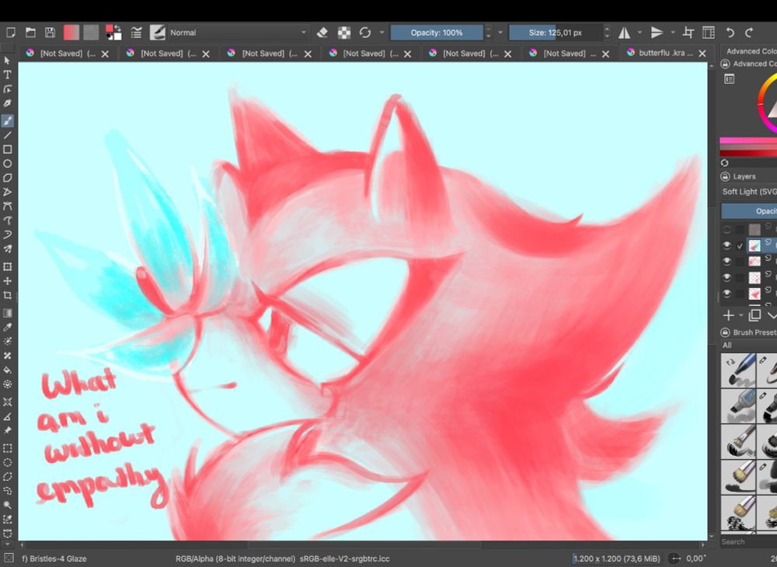Toggle preserve alpha checkerboard button

(x=344, y=33)
